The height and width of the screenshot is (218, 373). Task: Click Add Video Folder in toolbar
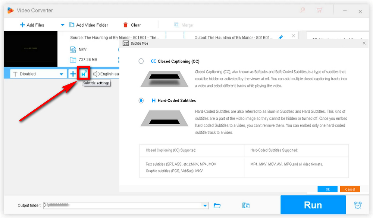coord(88,25)
